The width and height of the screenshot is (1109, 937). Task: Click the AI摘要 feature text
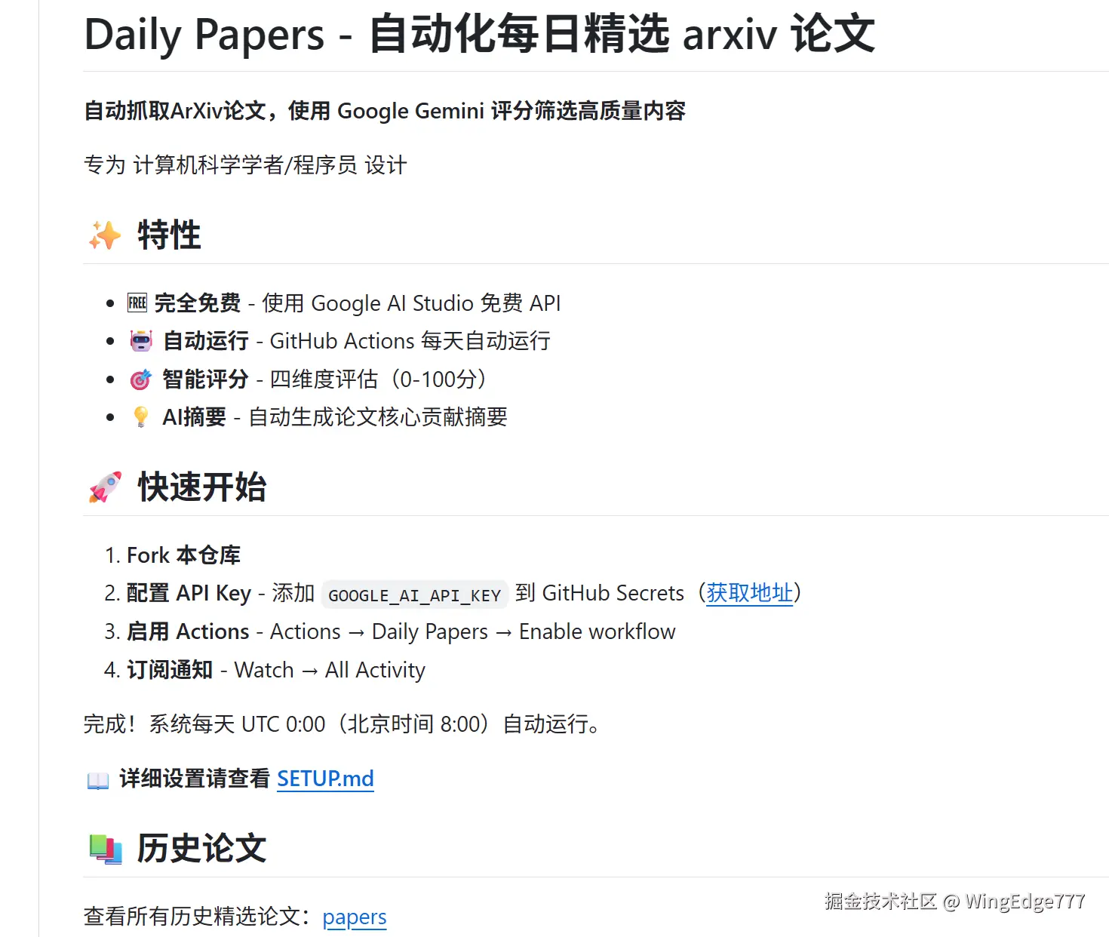click(x=195, y=417)
